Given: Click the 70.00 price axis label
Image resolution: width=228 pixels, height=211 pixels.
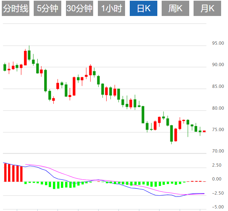Looking at the screenshot, I should pos(218,151).
